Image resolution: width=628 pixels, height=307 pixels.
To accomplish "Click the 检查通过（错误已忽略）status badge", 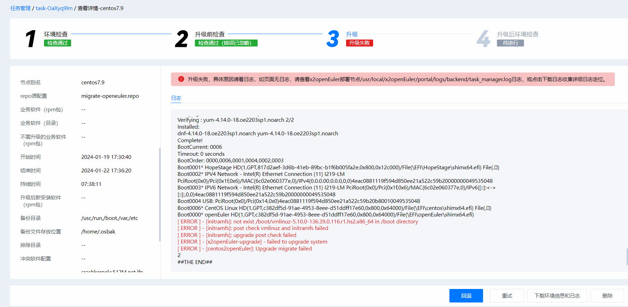I will pos(226,43).
